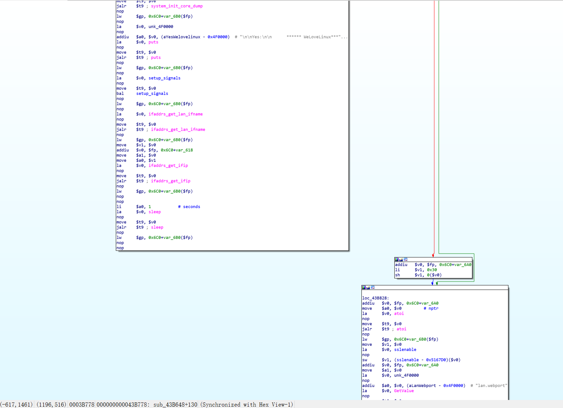Click the 0x30 immediate in the li instruction
The image size is (563, 408).
[x=432, y=270]
